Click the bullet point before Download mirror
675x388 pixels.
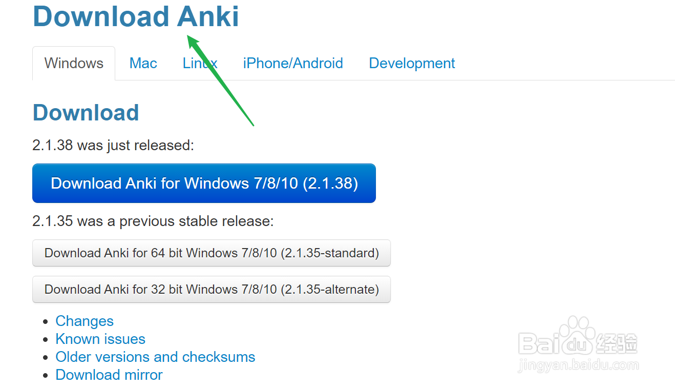click(46, 375)
